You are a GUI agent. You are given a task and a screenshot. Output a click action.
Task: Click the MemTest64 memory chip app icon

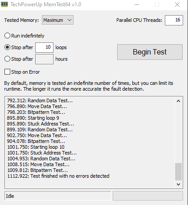tap(4, 4)
